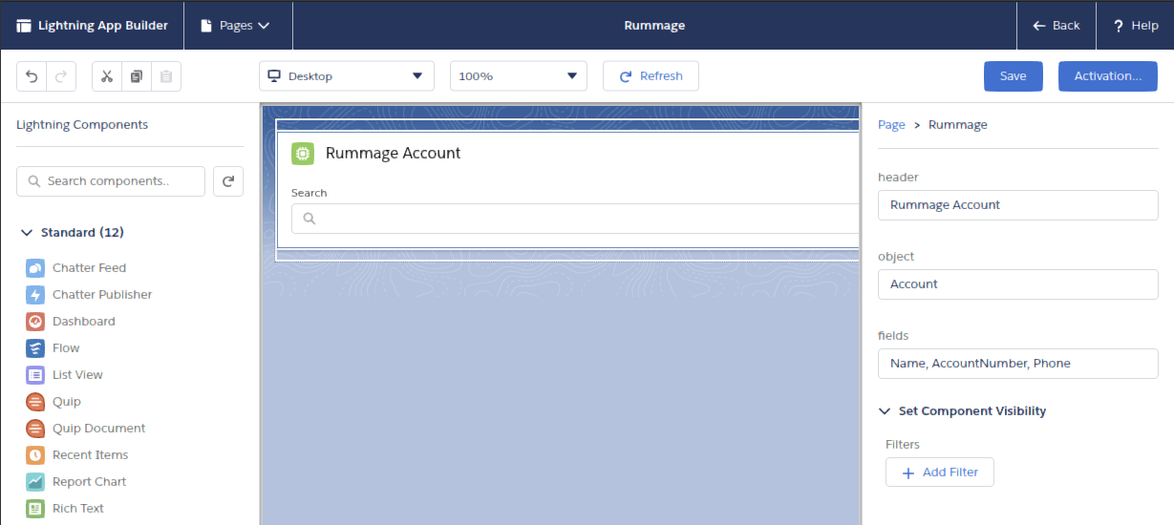The width and height of the screenshot is (1174, 525).
Task: Click the Undo arrow icon
Action: coord(32,76)
